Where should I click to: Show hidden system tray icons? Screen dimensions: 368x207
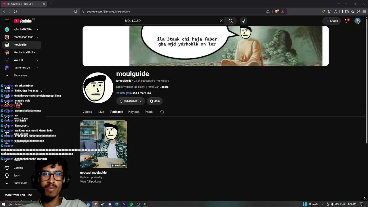[x=323, y=204]
